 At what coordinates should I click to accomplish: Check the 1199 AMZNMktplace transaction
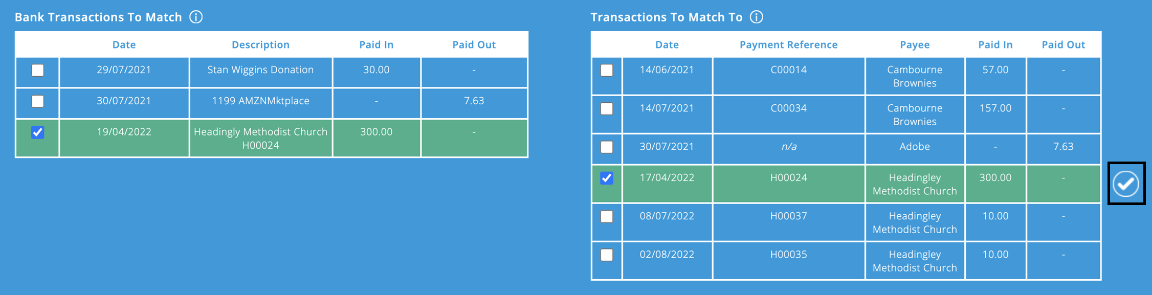(37, 102)
